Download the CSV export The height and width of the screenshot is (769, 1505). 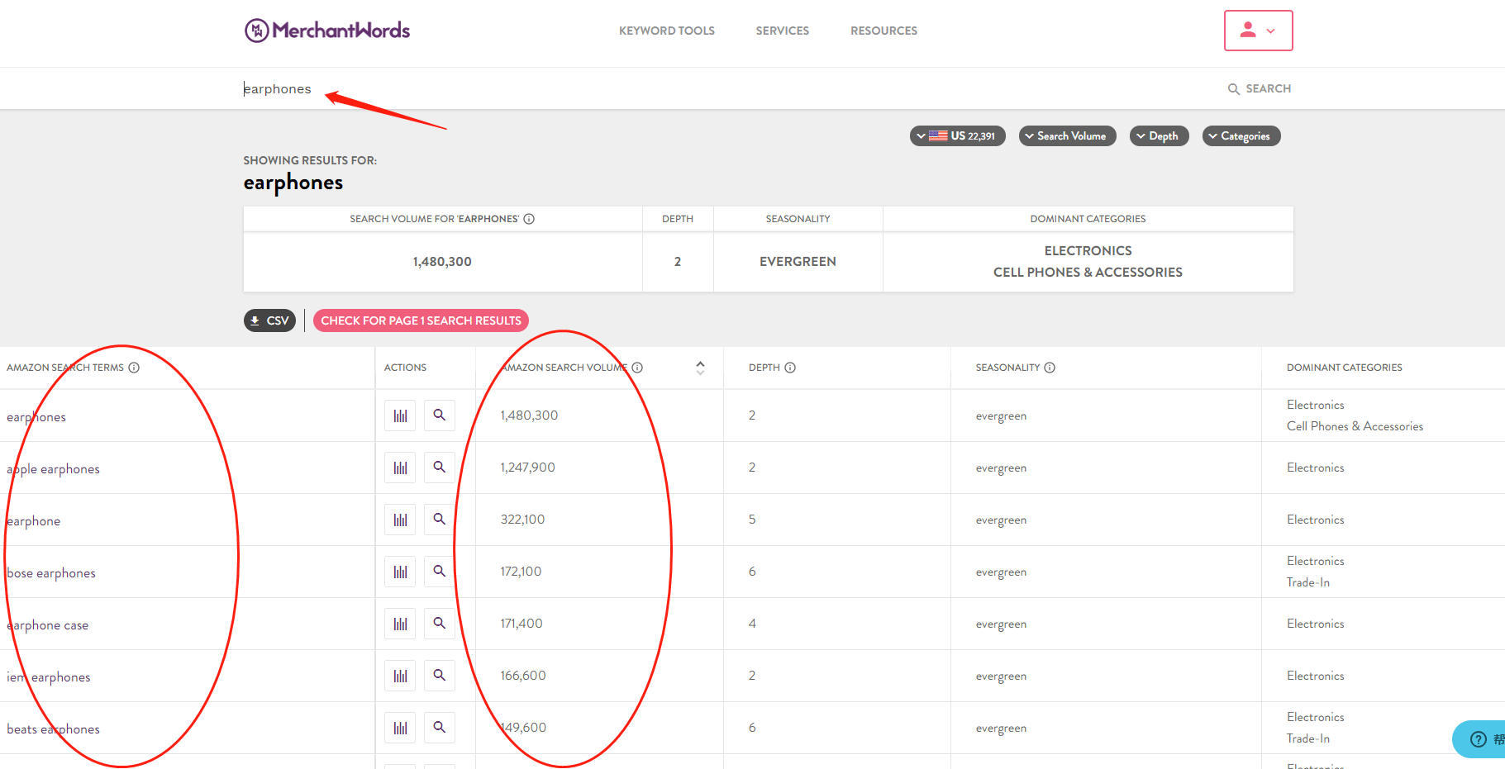point(269,320)
